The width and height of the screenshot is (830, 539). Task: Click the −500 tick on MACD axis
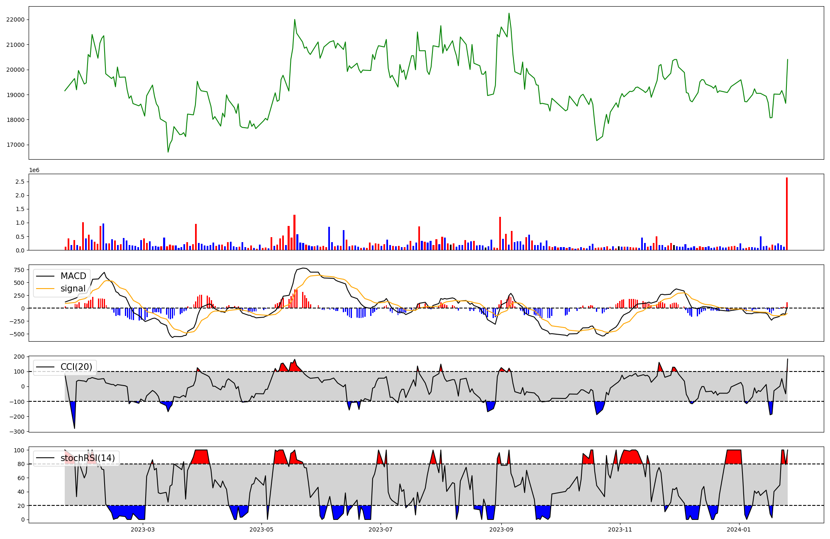17,334
